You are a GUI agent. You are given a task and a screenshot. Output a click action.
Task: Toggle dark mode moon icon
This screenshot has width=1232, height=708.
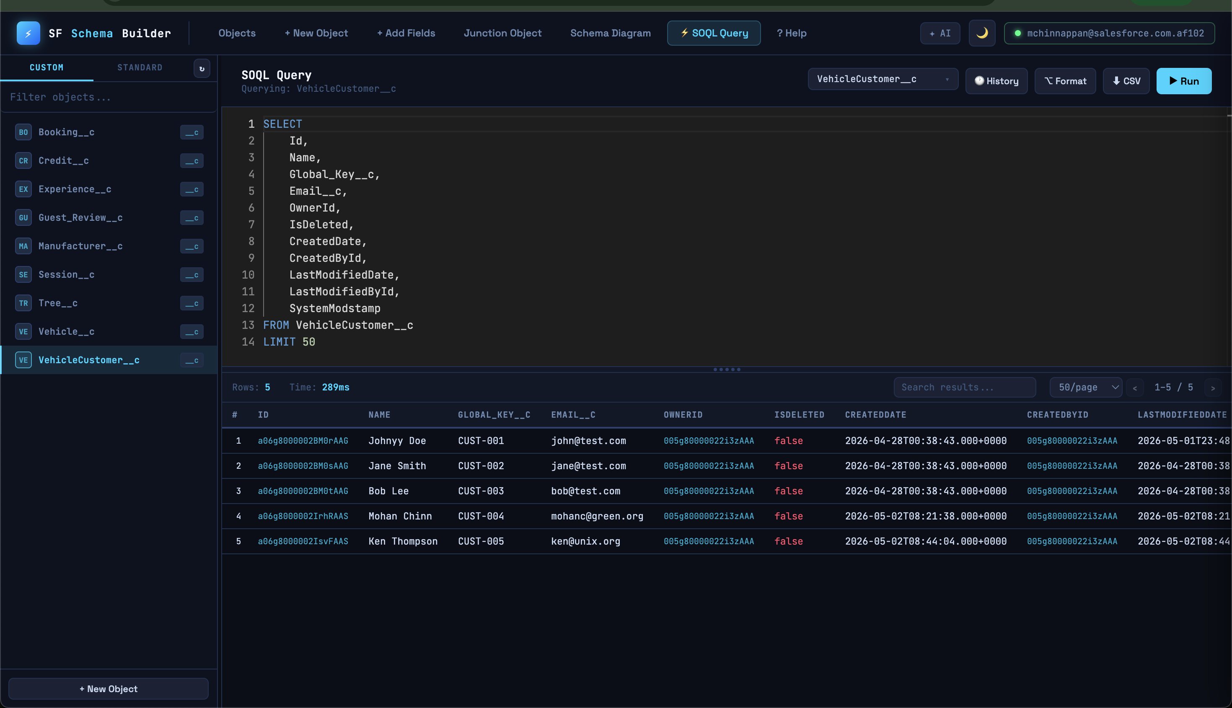click(981, 33)
